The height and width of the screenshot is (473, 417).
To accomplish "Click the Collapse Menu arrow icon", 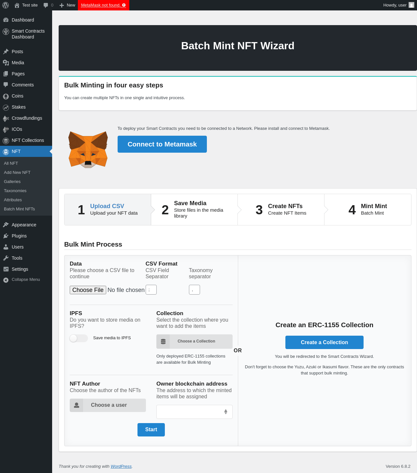I will click(6, 280).
